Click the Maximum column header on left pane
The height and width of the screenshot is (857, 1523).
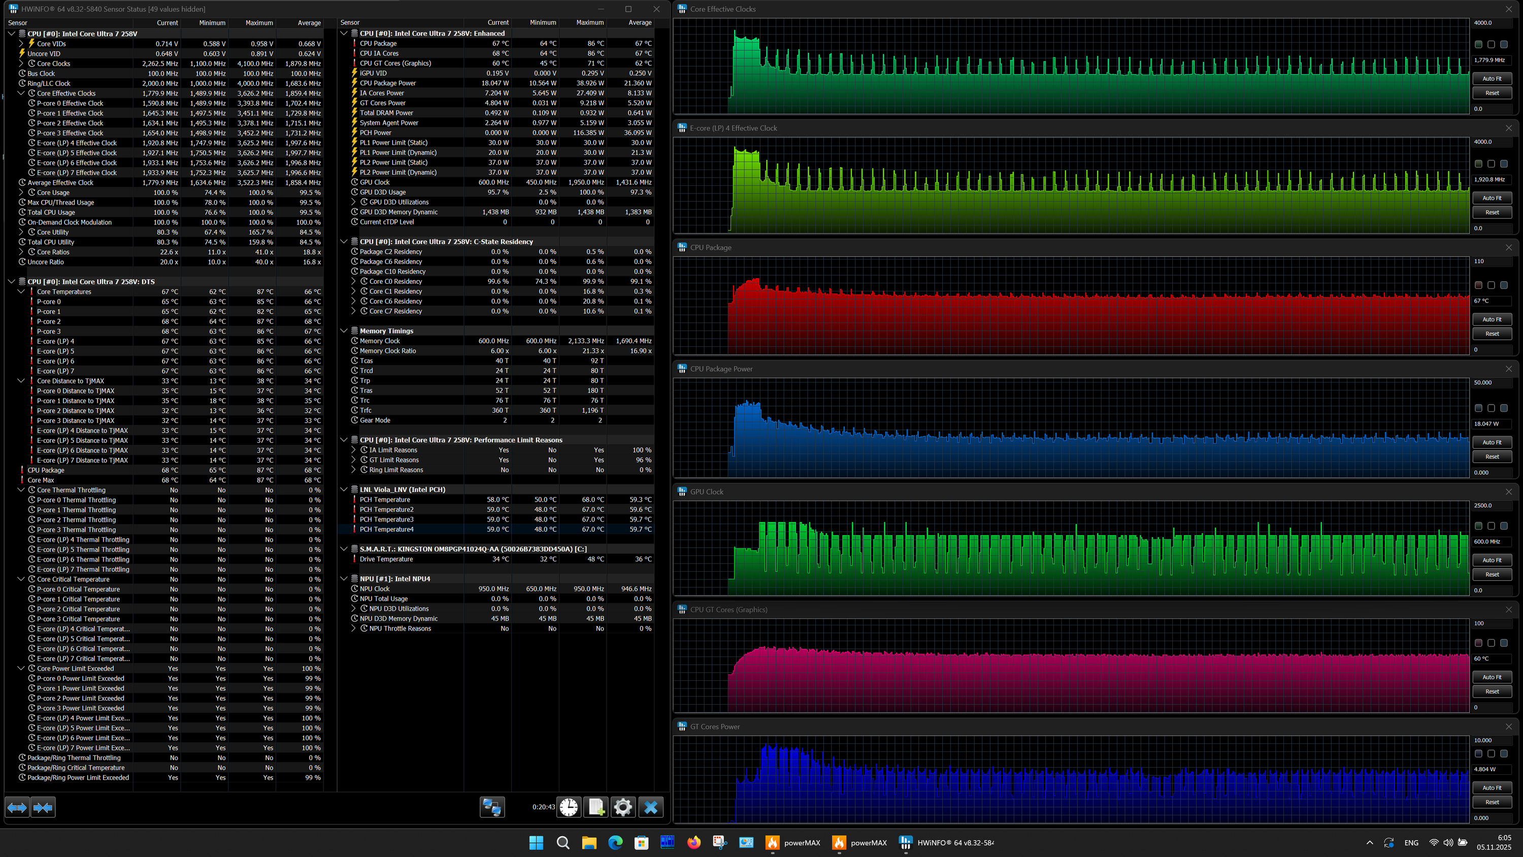(259, 23)
